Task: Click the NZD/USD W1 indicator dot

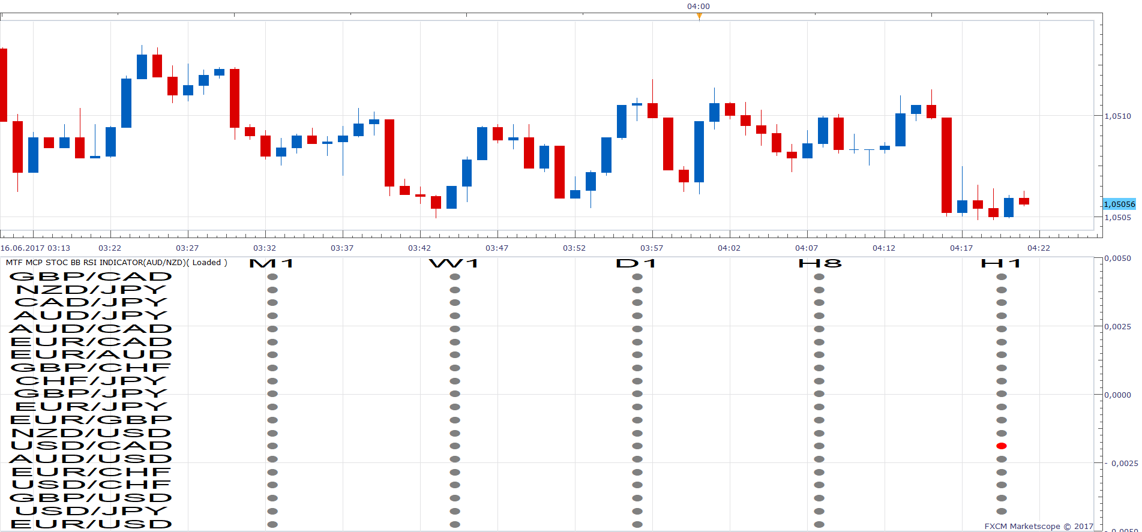Action: pyautogui.click(x=455, y=434)
